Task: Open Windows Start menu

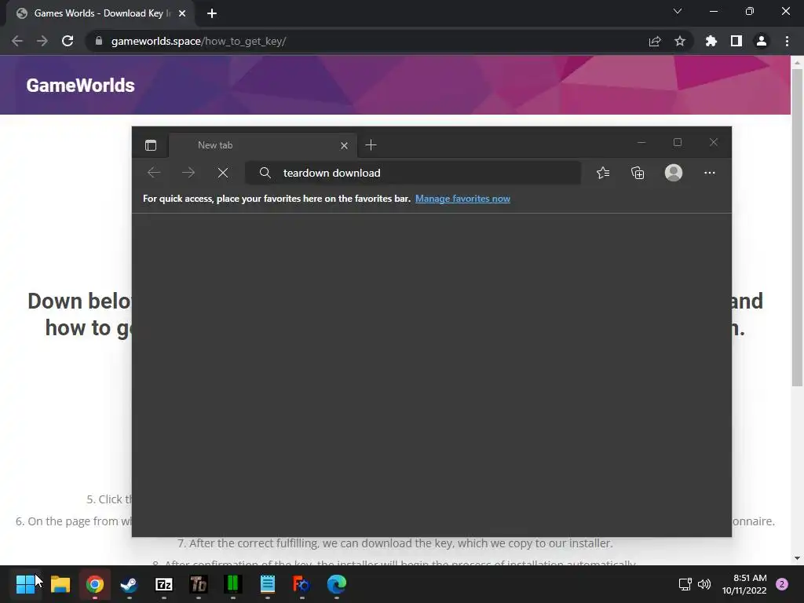Action: 26,584
